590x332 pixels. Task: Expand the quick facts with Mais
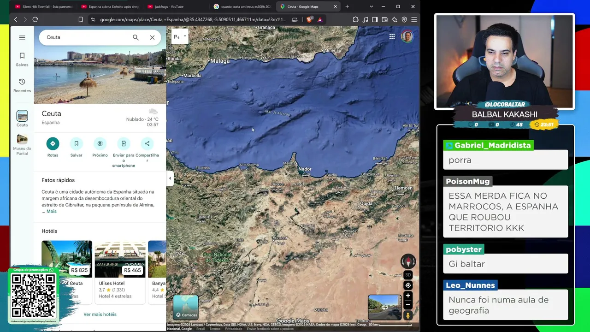(x=52, y=211)
